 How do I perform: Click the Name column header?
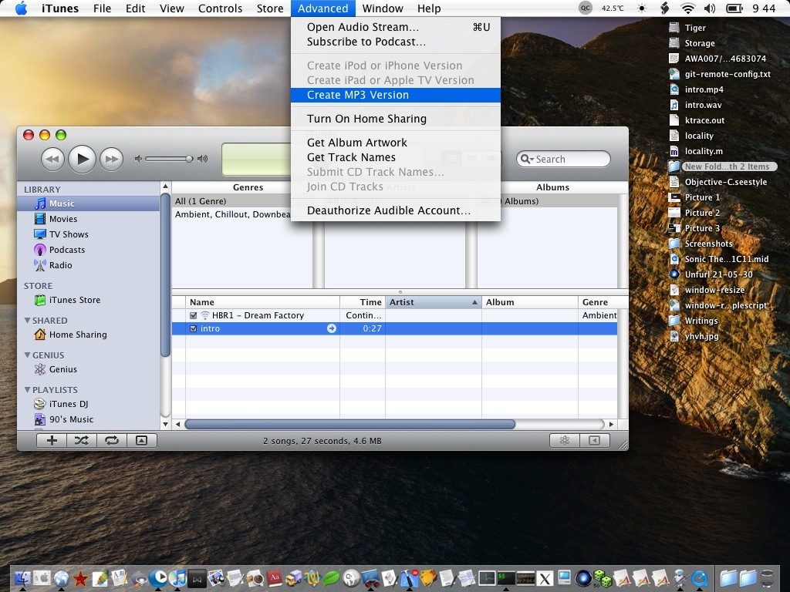[262, 302]
